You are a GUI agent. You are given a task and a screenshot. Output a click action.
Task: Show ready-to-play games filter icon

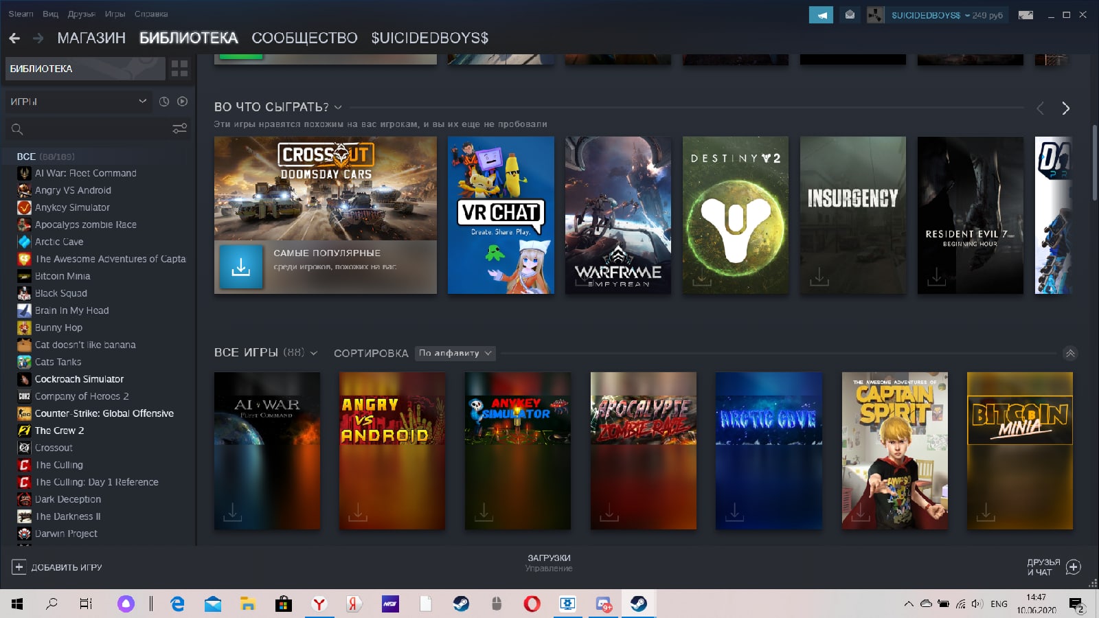click(182, 102)
